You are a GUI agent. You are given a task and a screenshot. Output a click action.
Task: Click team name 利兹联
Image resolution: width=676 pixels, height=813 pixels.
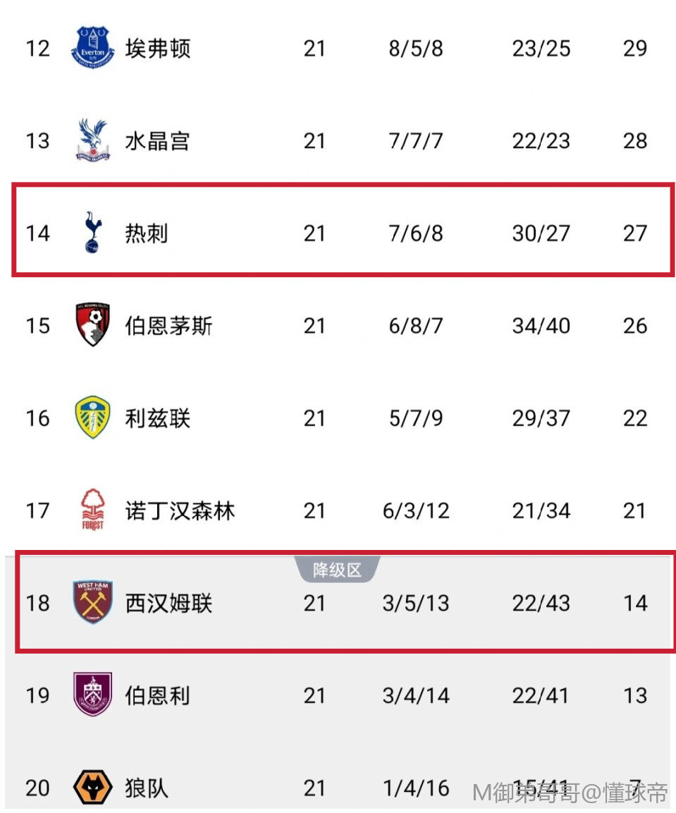(x=157, y=417)
